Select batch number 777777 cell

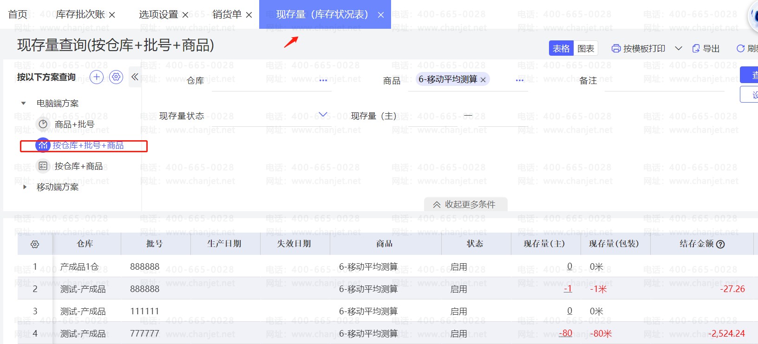click(144, 333)
